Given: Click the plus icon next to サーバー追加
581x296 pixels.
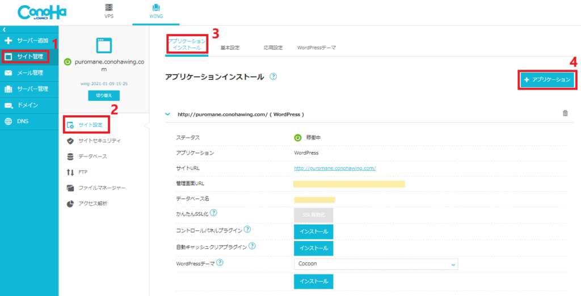Looking at the screenshot, I should (x=9, y=40).
